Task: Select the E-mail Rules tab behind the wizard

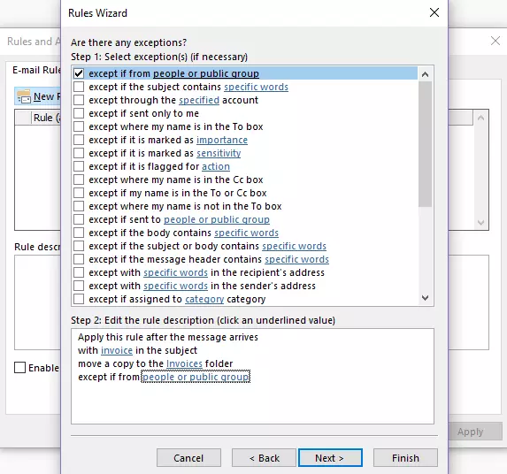Action: click(x=36, y=70)
